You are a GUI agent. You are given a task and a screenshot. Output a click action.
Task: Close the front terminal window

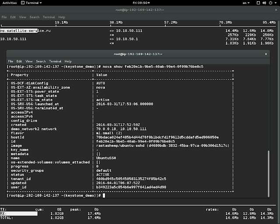266,54
